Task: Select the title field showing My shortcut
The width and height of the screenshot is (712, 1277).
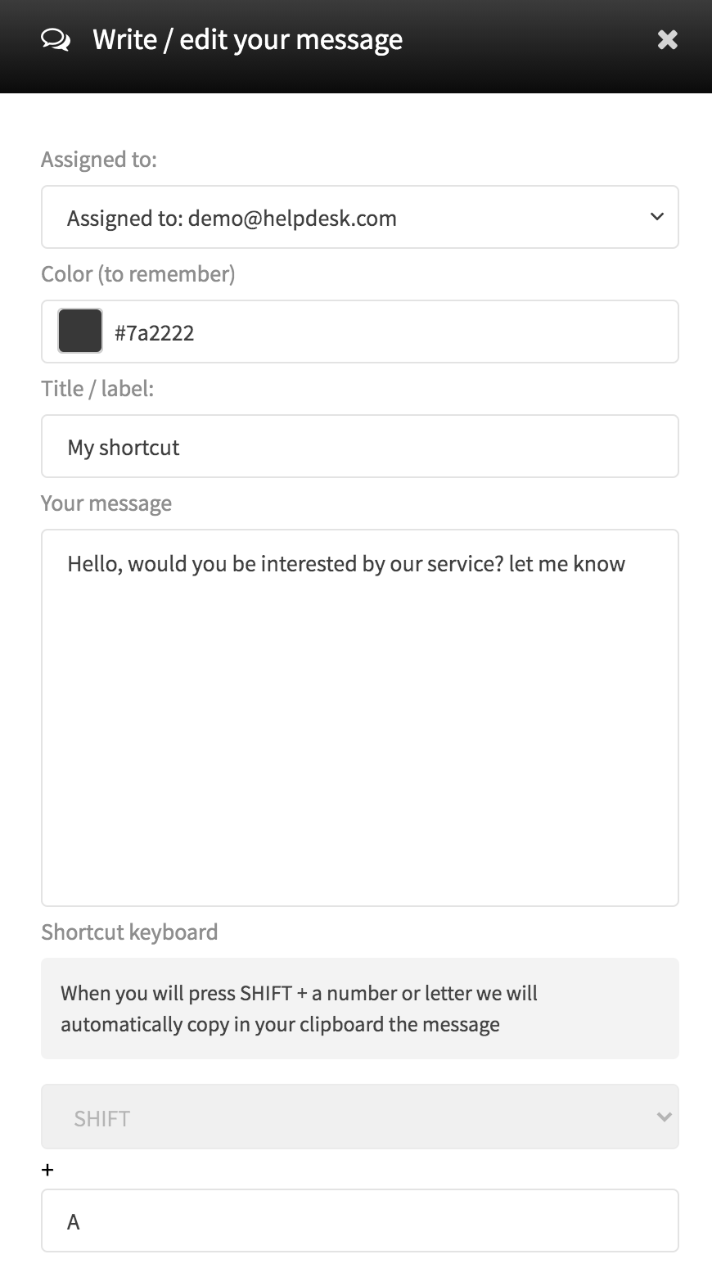Action: click(360, 446)
